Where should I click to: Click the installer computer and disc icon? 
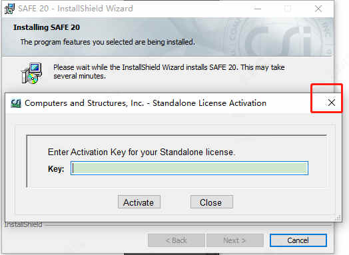pyautogui.click(x=32, y=73)
